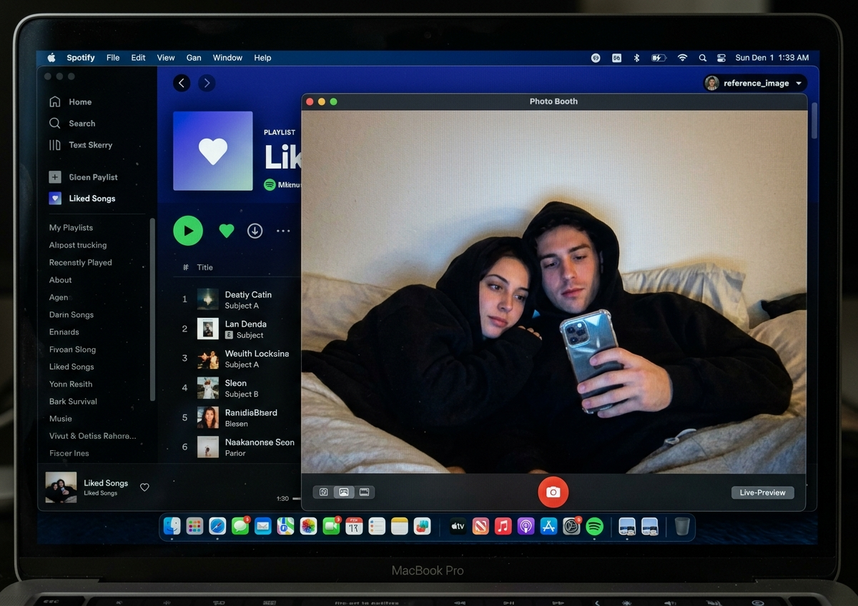Select Bark Survival playlist

pyautogui.click(x=73, y=402)
